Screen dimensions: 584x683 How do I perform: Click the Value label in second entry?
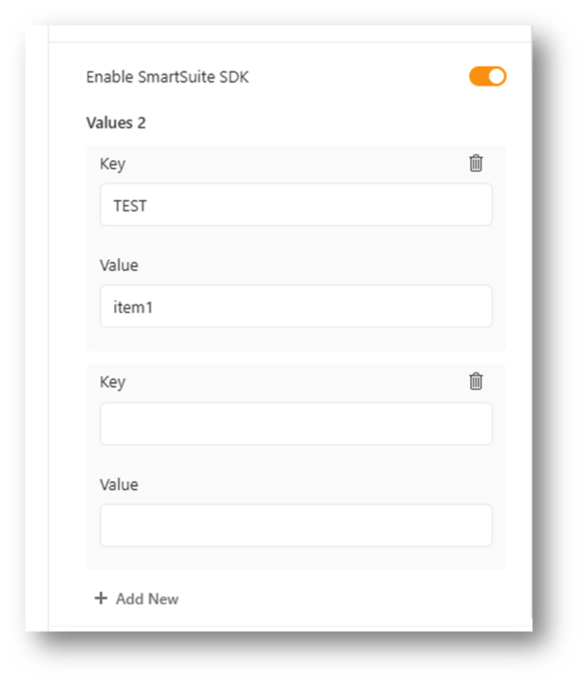coord(119,484)
